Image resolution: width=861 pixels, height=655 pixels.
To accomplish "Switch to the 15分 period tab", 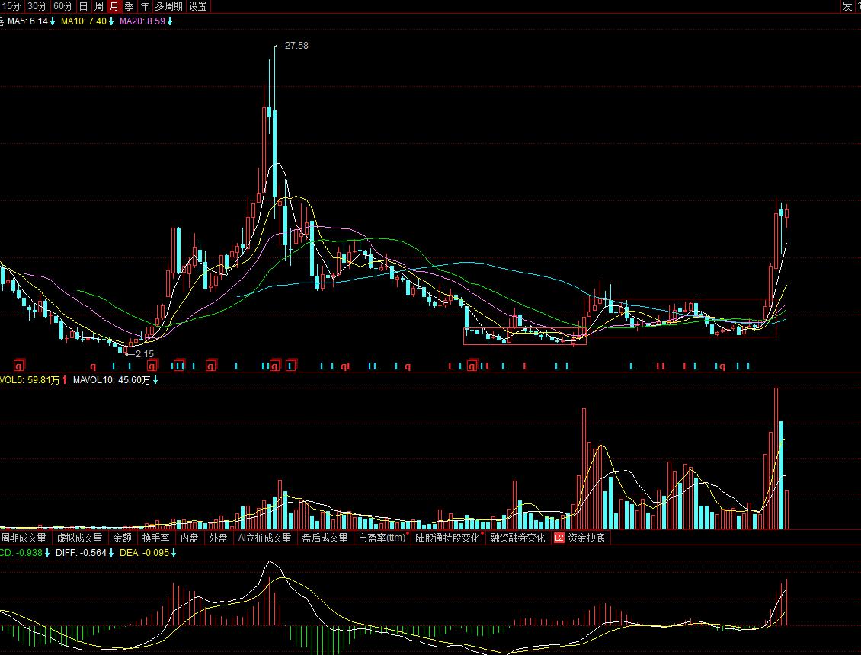I will (x=11, y=6).
